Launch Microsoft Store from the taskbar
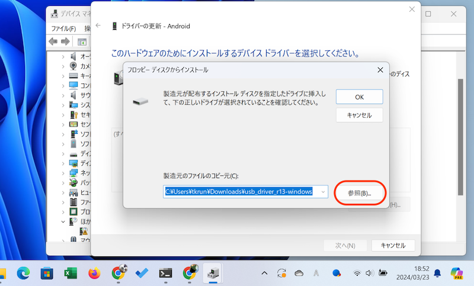474x286 pixels. tap(46, 273)
